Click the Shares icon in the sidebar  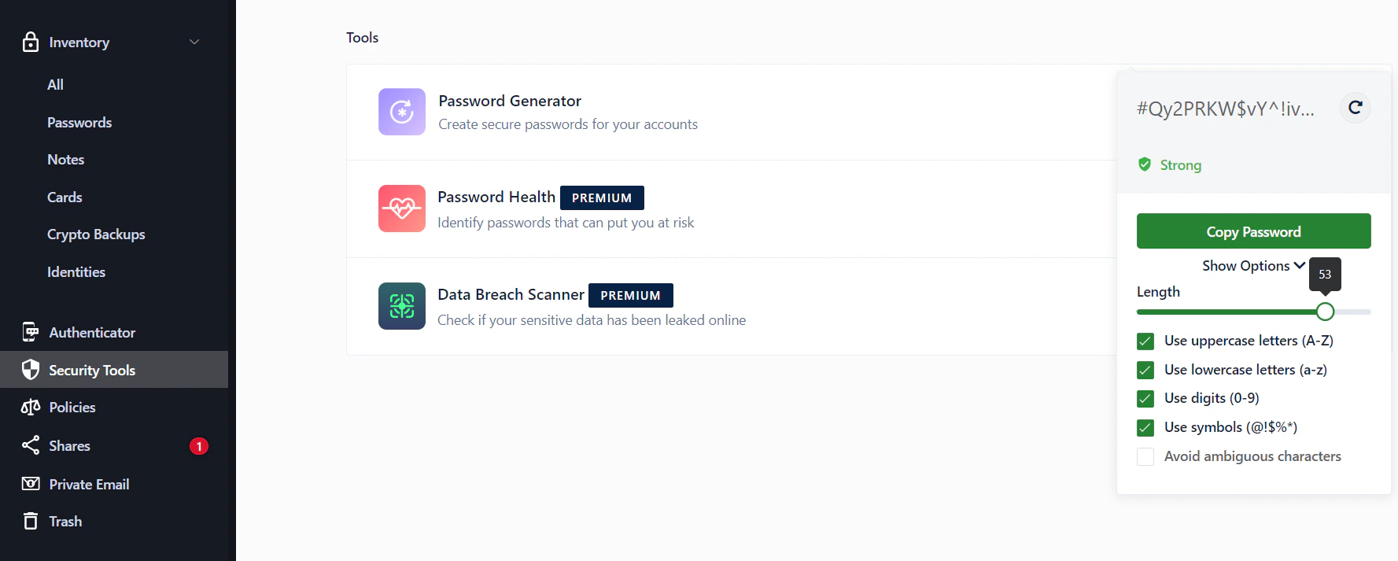point(30,445)
